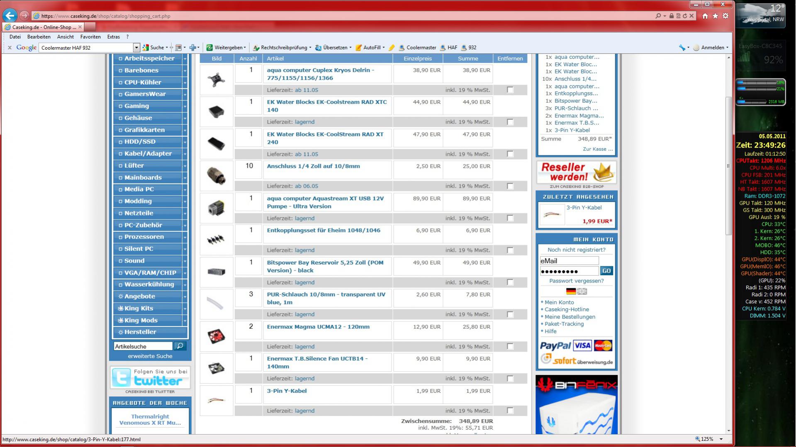Click the address bar refresh icon
The image size is (796, 447).
click(x=685, y=16)
